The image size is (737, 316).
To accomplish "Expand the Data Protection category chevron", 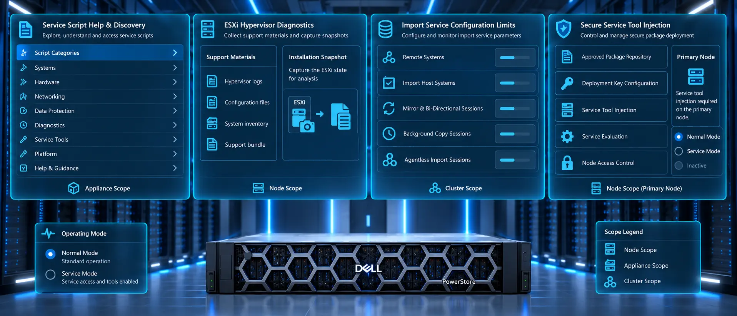I will [175, 111].
